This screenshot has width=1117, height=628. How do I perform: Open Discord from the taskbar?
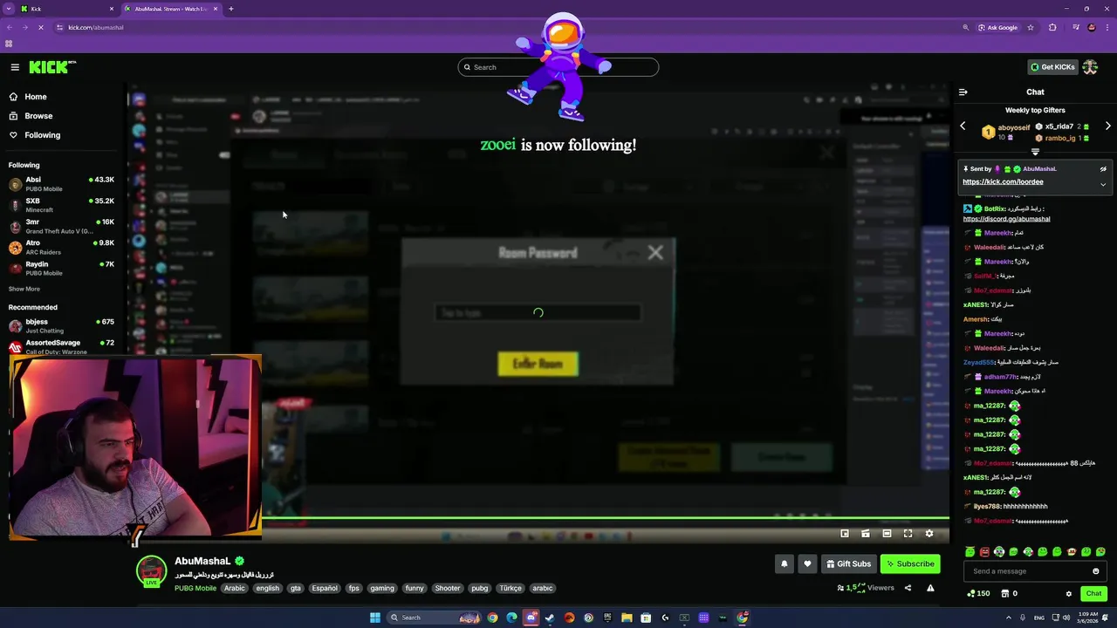(531, 618)
